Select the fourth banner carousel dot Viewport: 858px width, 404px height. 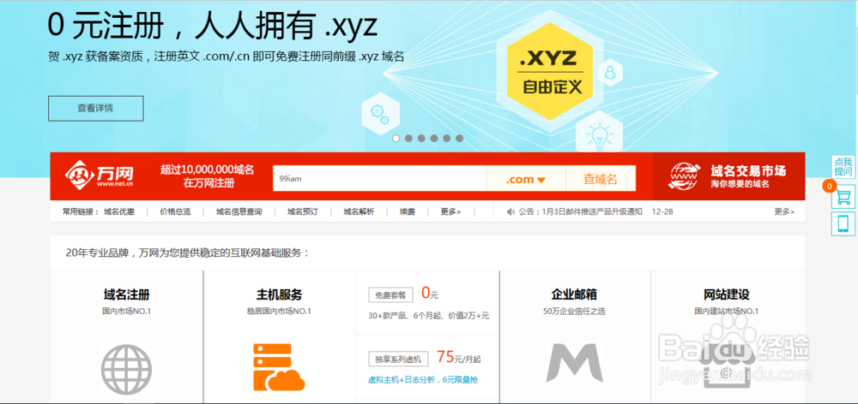point(434,138)
